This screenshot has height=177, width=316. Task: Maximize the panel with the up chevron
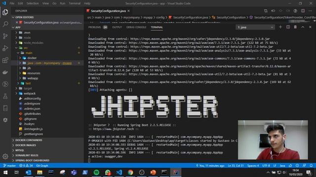303,27
